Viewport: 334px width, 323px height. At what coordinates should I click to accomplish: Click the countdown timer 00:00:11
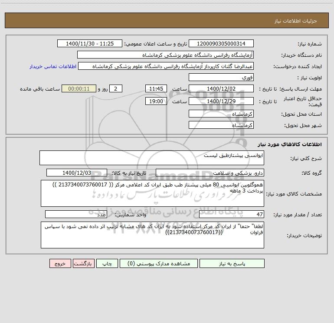pyautogui.click(x=79, y=88)
